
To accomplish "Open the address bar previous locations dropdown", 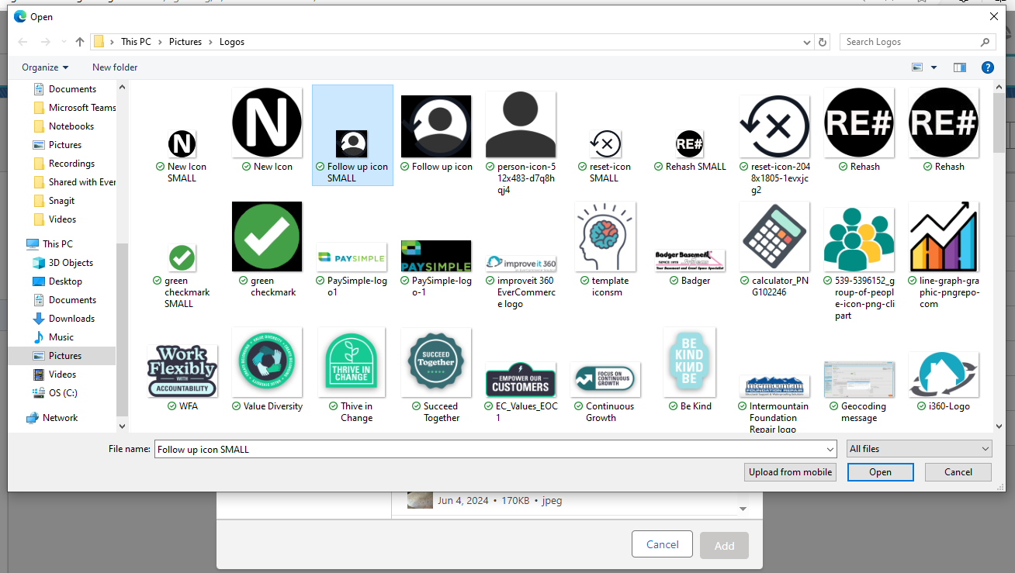I will coord(808,42).
